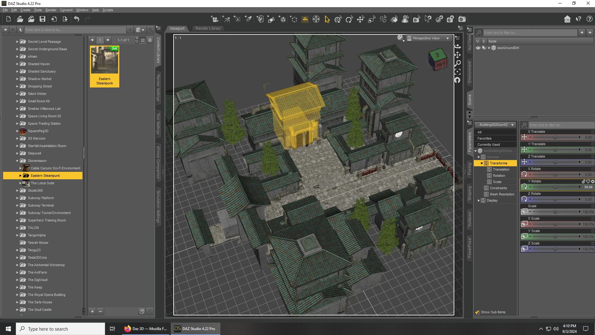The height and width of the screenshot is (335, 595).
Task: Activate the Scale tool in toolbar
Action: pyautogui.click(x=372, y=19)
